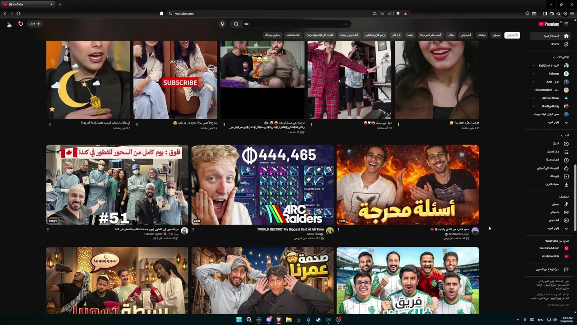Viewport: 577px width, 325px height.
Task: Open the fire-background two men video thumbnail
Action: [x=408, y=185]
